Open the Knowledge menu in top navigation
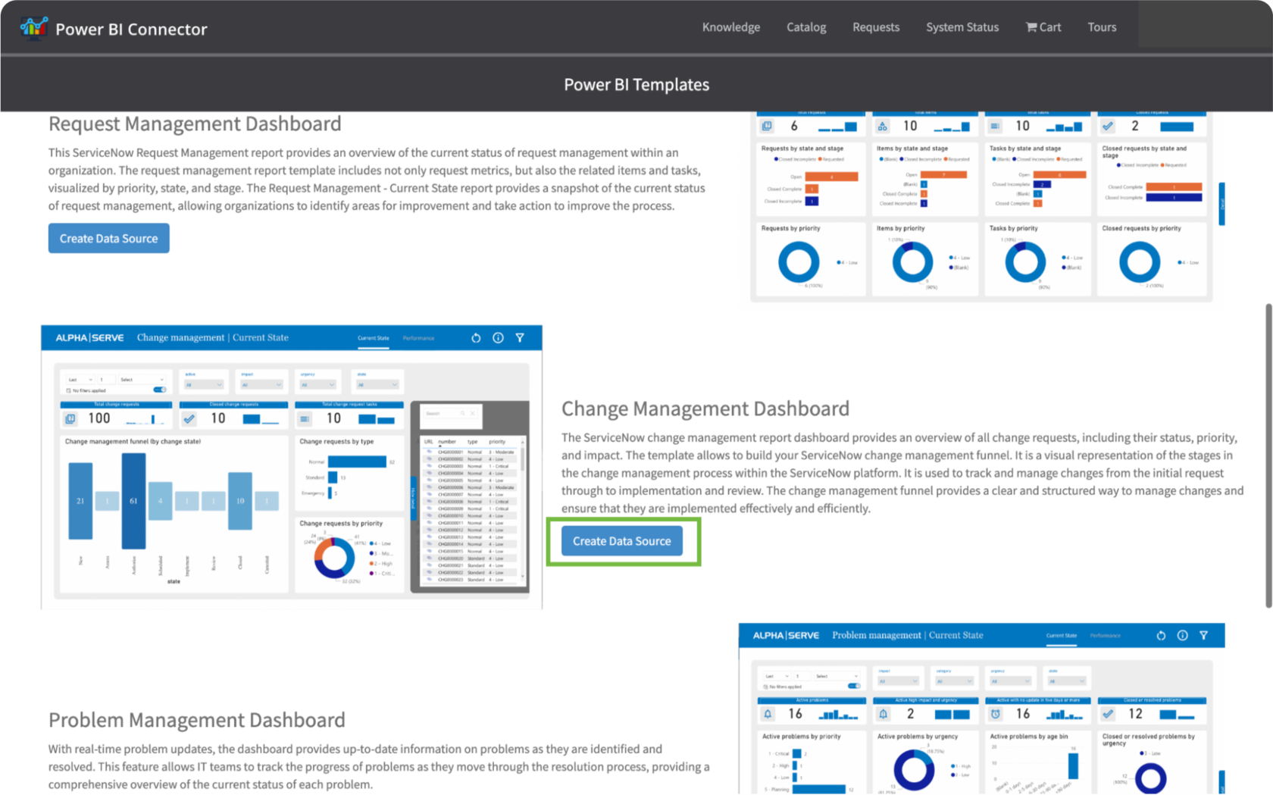The height and width of the screenshot is (795, 1273). [x=730, y=27]
